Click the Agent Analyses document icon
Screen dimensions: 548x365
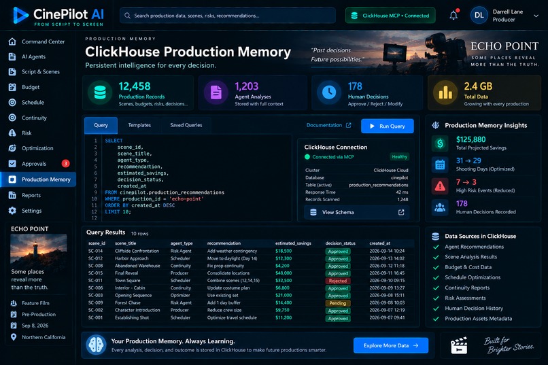[216, 92]
